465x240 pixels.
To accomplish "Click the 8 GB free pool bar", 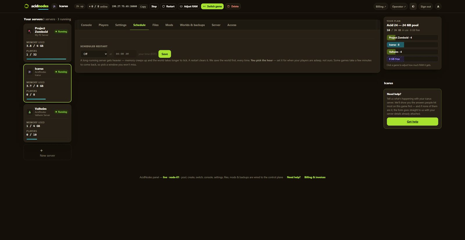I will click(x=412, y=59).
